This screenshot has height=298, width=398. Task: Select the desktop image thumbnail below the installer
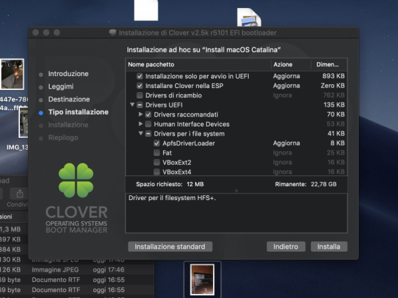point(202,279)
